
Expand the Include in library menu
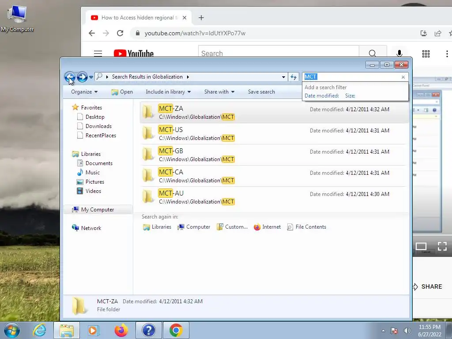coord(168,92)
